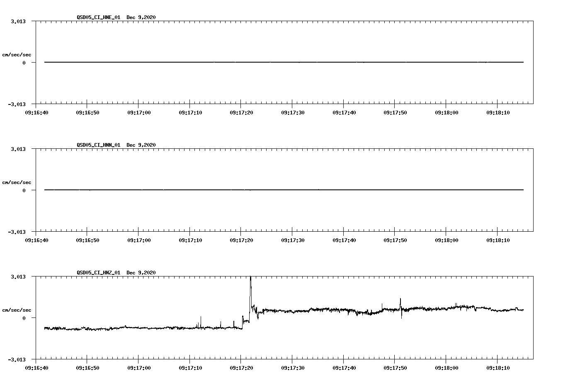Select the QSD05_CI_HNZ_01 channel title
563x383 pixels.
98,273
